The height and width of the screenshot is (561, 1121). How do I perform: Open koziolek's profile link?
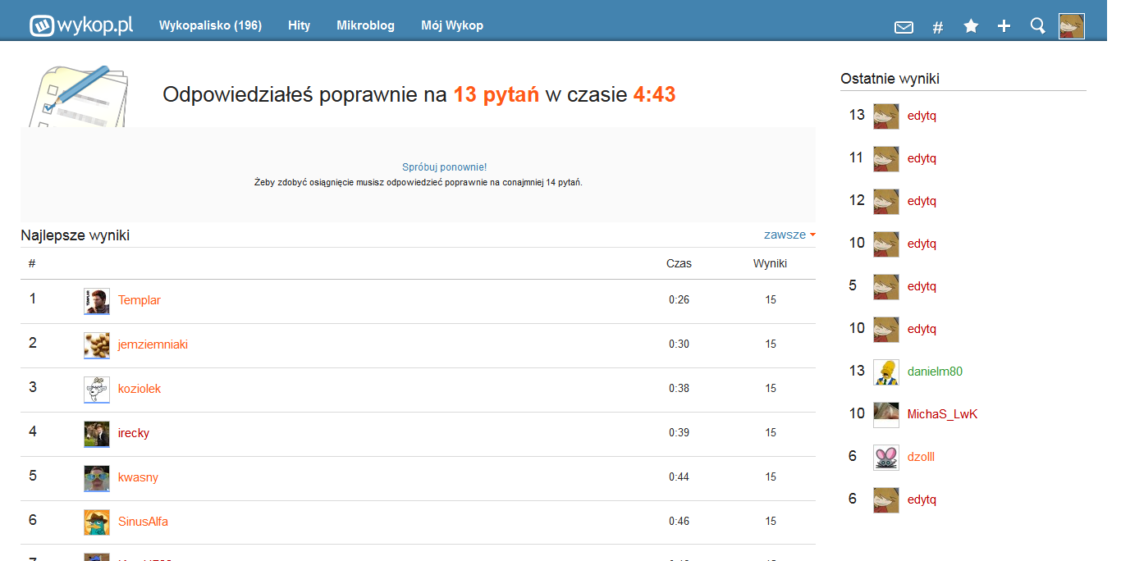pyautogui.click(x=140, y=389)
